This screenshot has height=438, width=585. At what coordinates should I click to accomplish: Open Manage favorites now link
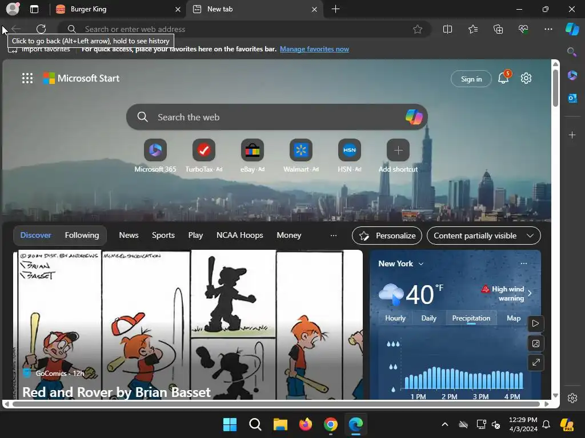314,49
